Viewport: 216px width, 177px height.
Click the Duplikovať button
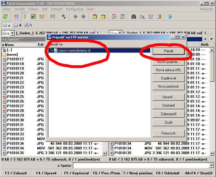click(169, 78)
